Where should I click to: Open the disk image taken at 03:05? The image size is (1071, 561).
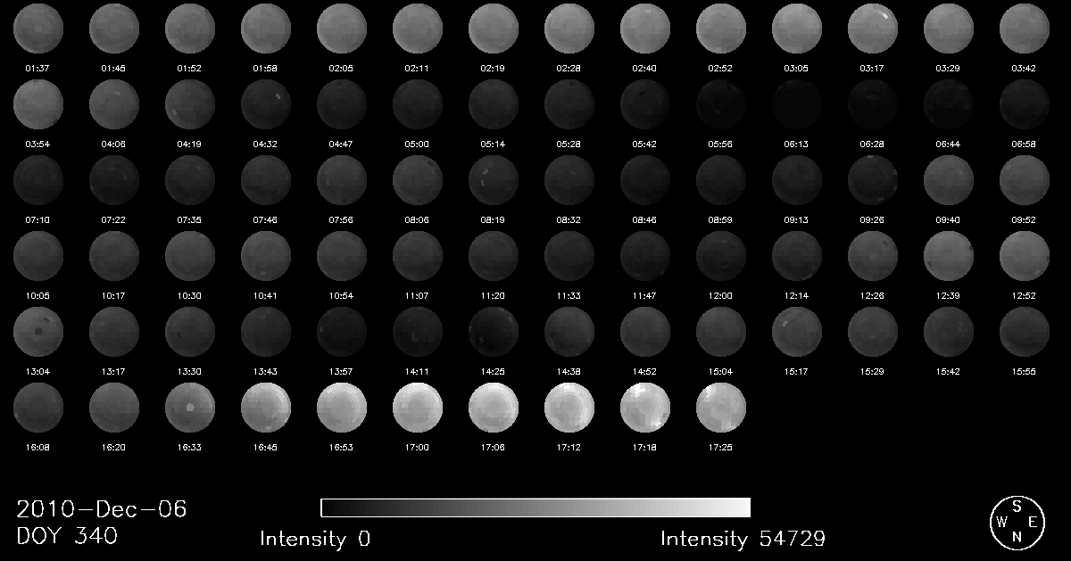[x=797, y=28]
